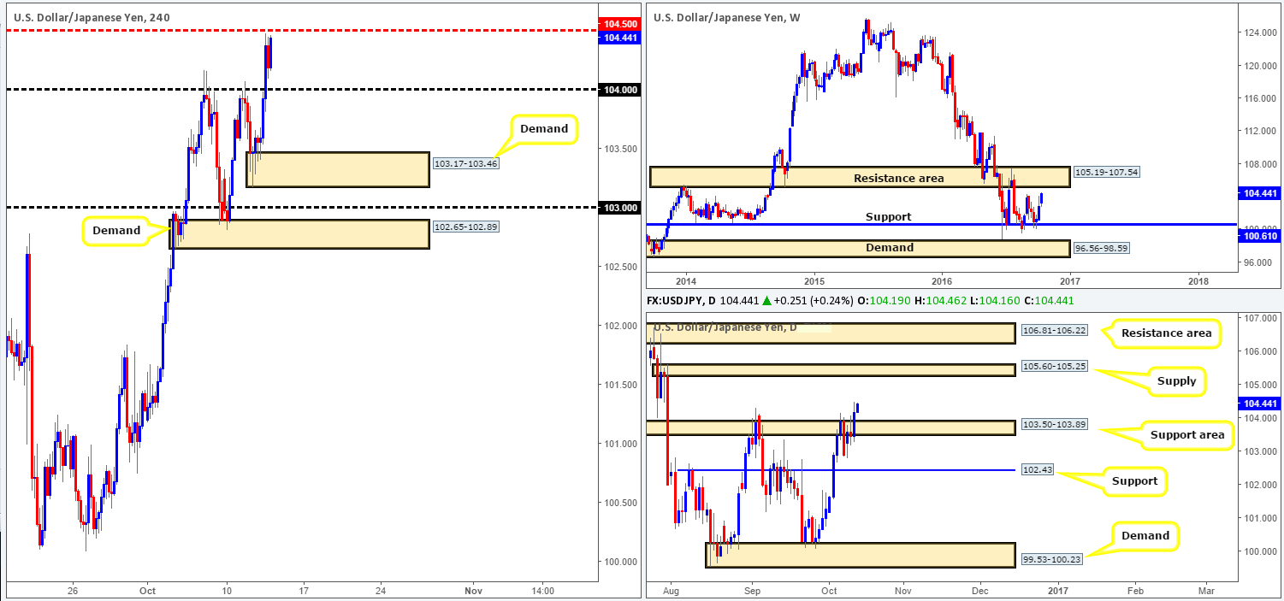The width and height of the screenshot is (1284, 601).
Task: Click 'Support' callout on the daily chart
Action: [x=1135, y=480]
